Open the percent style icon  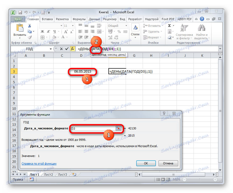pyautogui.click(x=119, y=31)
